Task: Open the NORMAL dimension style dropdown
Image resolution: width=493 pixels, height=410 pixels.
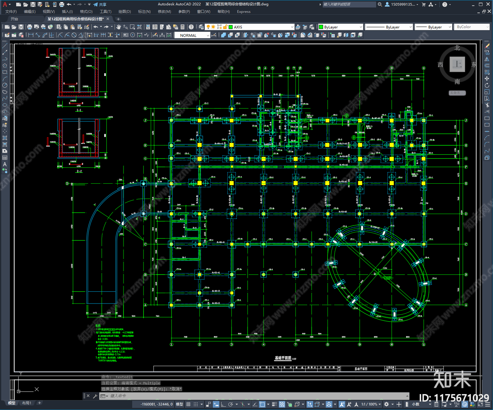Action: coord(208,35)
